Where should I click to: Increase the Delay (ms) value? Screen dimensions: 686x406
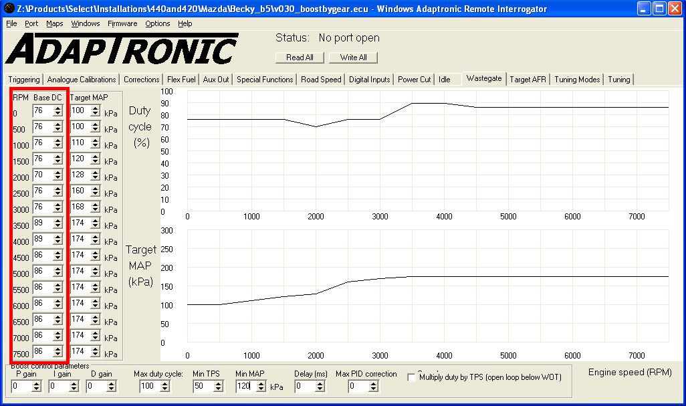(x=320, y=383)
